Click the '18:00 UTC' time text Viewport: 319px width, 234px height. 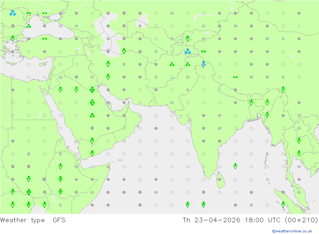pos(263,220)
